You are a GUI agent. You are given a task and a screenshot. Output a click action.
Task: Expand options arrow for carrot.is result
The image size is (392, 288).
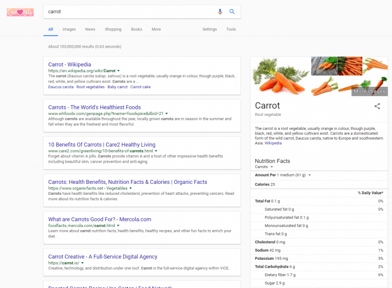(83, 263)
